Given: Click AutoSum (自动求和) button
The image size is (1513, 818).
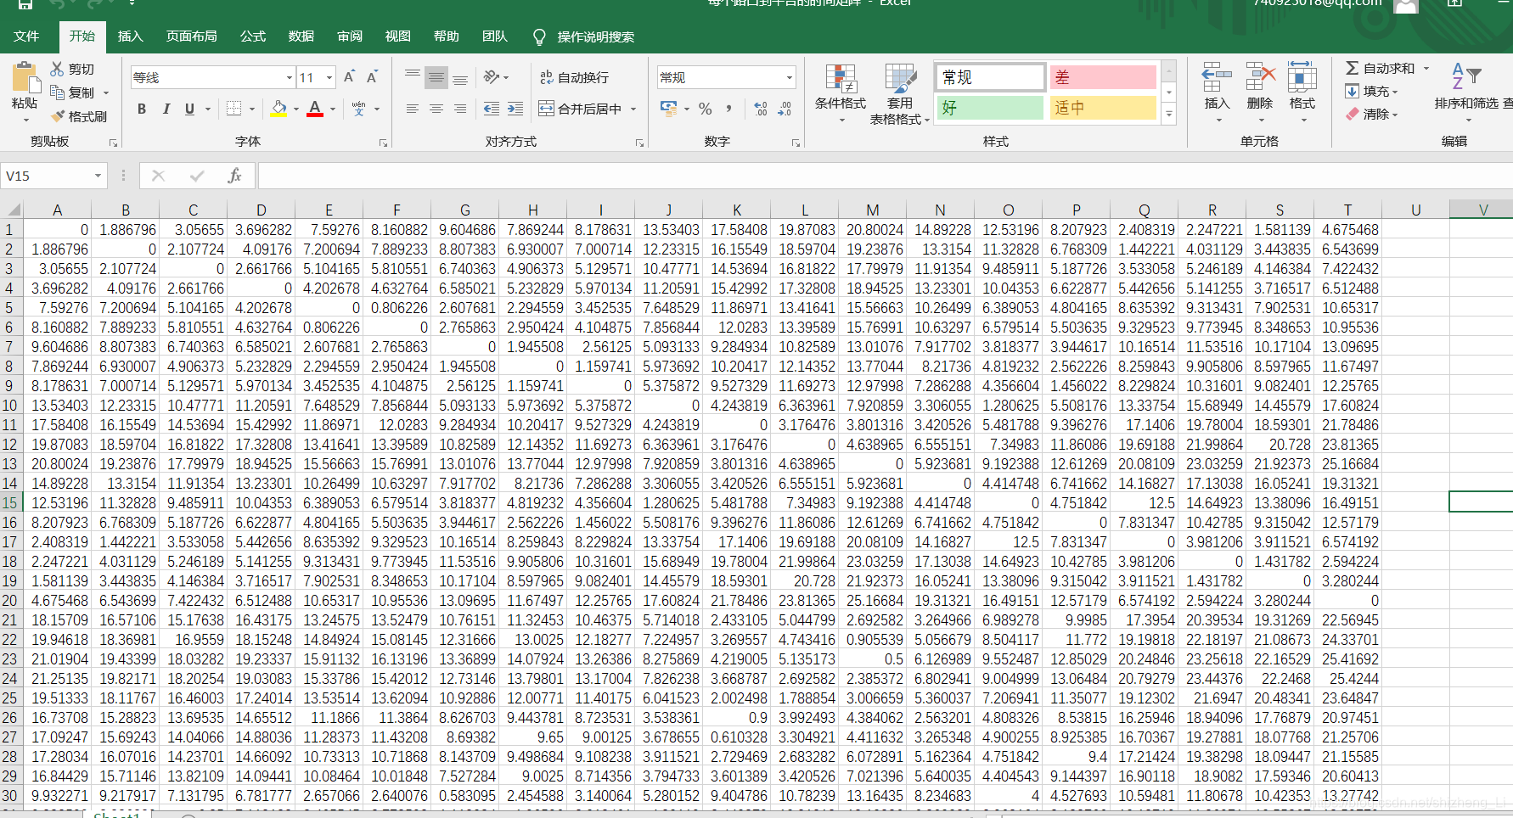Looking at the screenshot, I should pyautogui.click(x=1381, y=68).
